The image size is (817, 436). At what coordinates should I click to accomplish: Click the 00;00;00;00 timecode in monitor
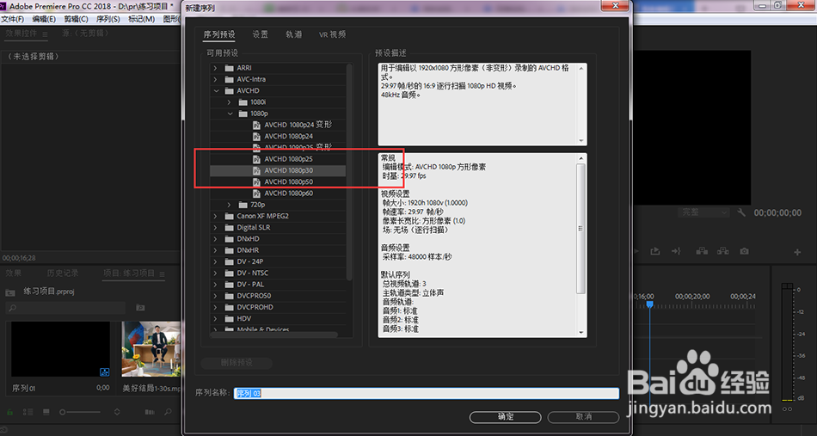pos(777,212)
